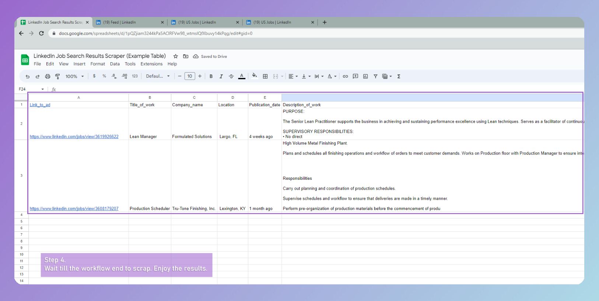Create a filter with the funnel icon
The width and height of the screenshot is (599, 301).
[375, 76]
